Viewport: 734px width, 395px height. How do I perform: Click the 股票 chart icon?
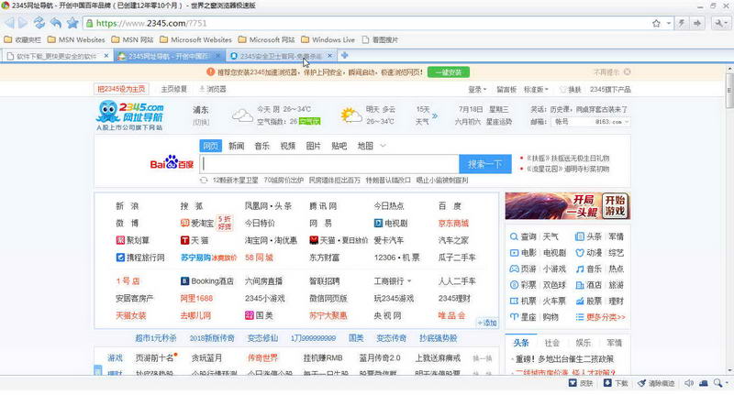point(580,301)
